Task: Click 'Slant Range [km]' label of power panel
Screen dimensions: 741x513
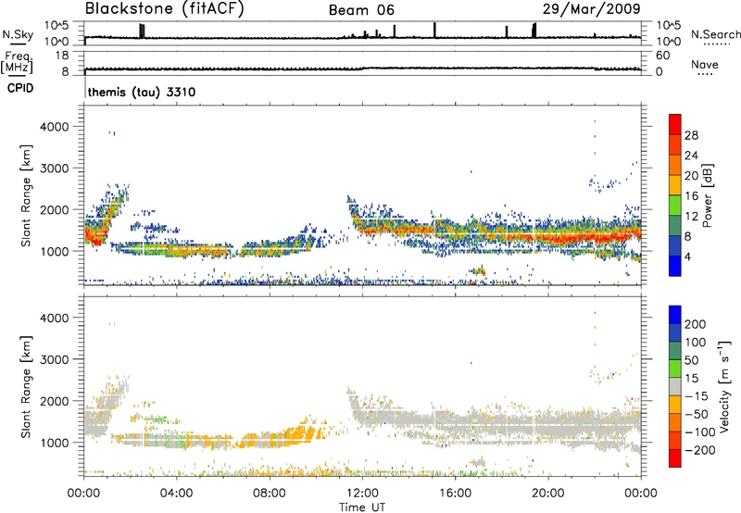Action: click(26, 195)
